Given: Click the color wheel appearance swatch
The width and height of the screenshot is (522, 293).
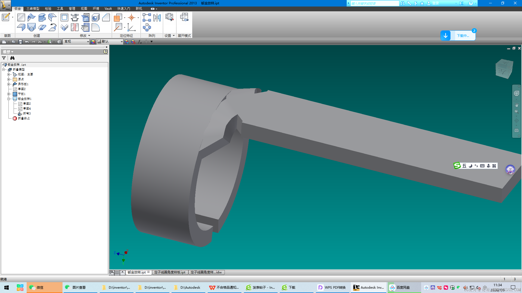Looking at the screenshot, I should (93, 42).
